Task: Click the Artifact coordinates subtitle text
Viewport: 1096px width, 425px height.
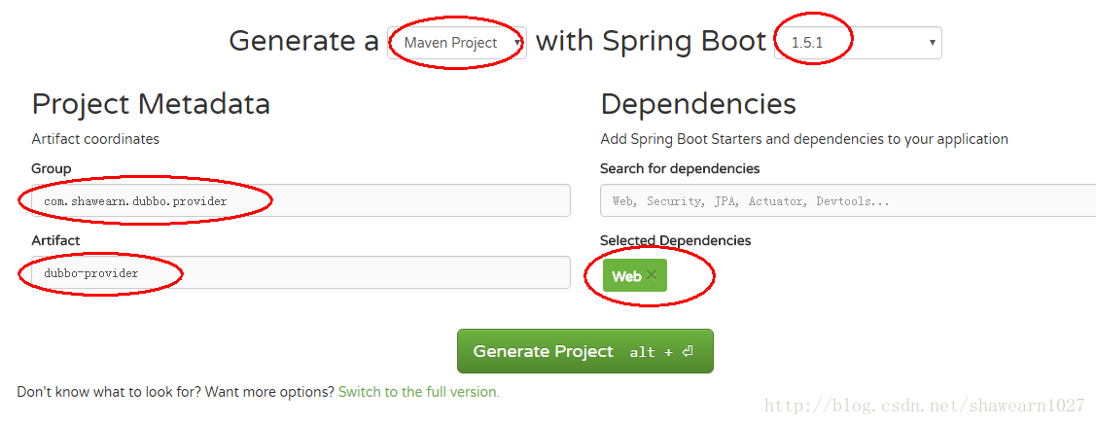Action: pyautogui.click(x=95, y=139)
